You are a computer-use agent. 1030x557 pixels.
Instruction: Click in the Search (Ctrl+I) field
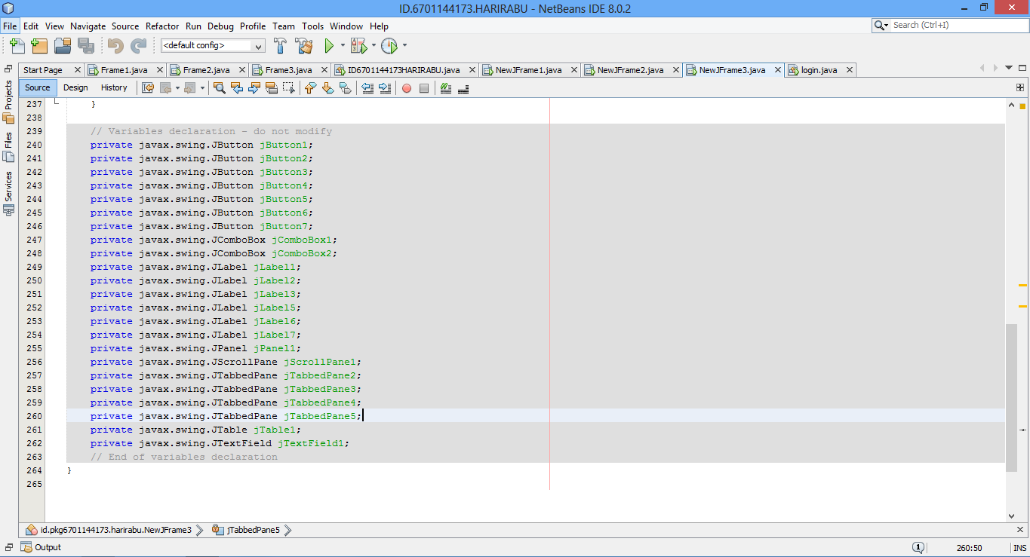coord(958,25)
